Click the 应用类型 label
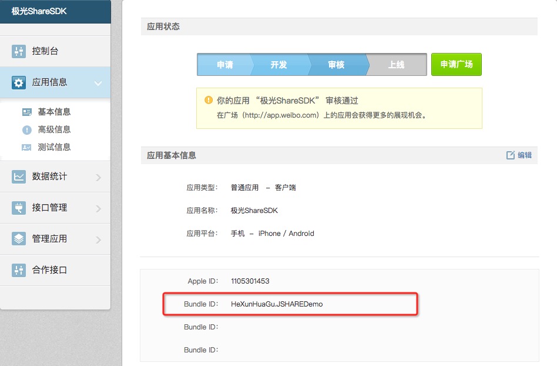 (202, 188)
